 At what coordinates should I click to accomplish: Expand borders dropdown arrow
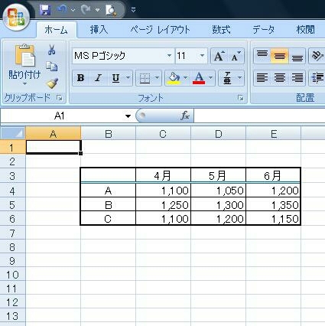click(157, 78)
